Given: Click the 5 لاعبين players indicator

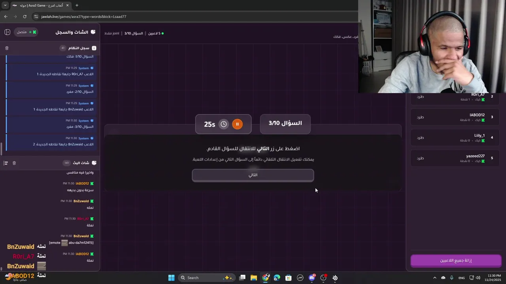Looking at the screenshot, I should (156, 34).
